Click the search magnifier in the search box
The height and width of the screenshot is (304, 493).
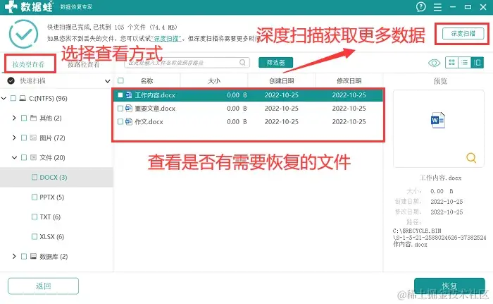click(242, 62)
